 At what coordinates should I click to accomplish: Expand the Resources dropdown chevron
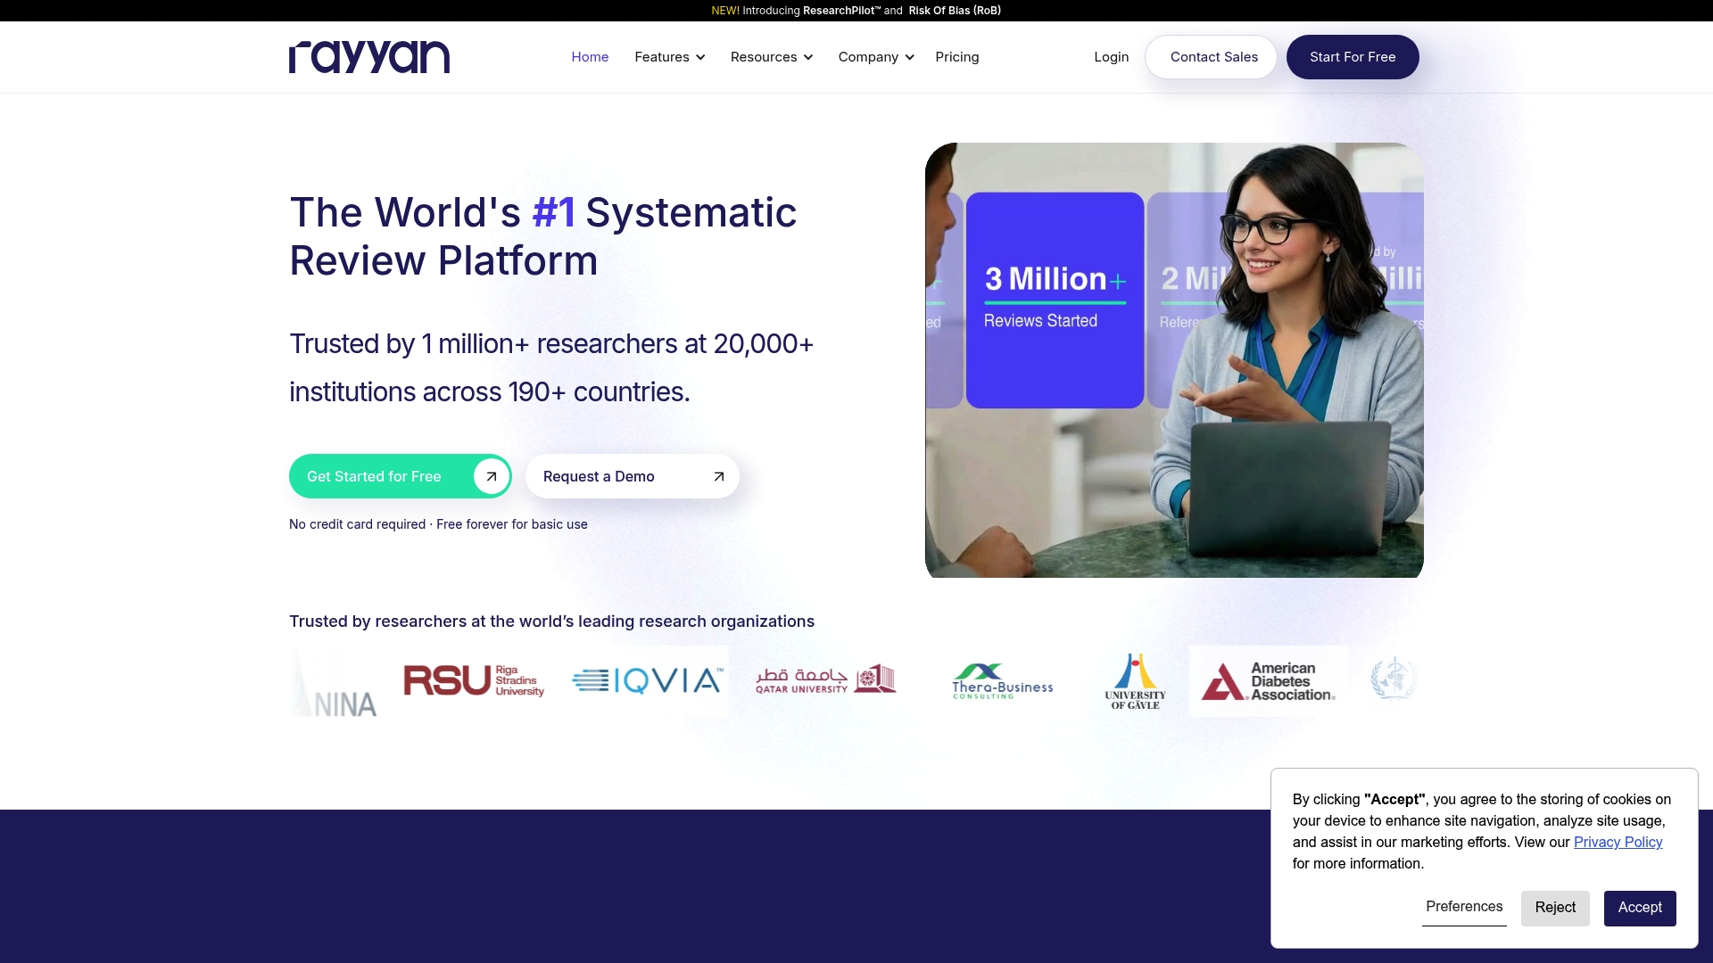pyautogui.click(x=808, y=57)
